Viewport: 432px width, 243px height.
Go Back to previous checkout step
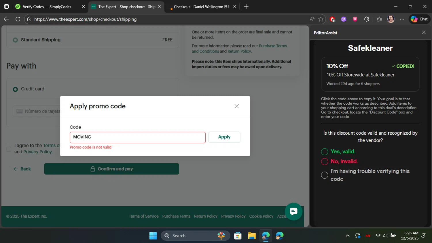click(22, 169)
